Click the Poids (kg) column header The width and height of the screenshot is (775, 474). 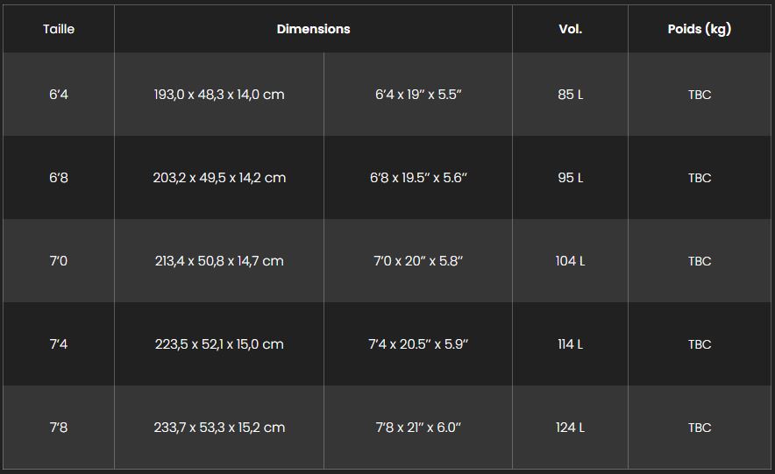tap(699, 29)
